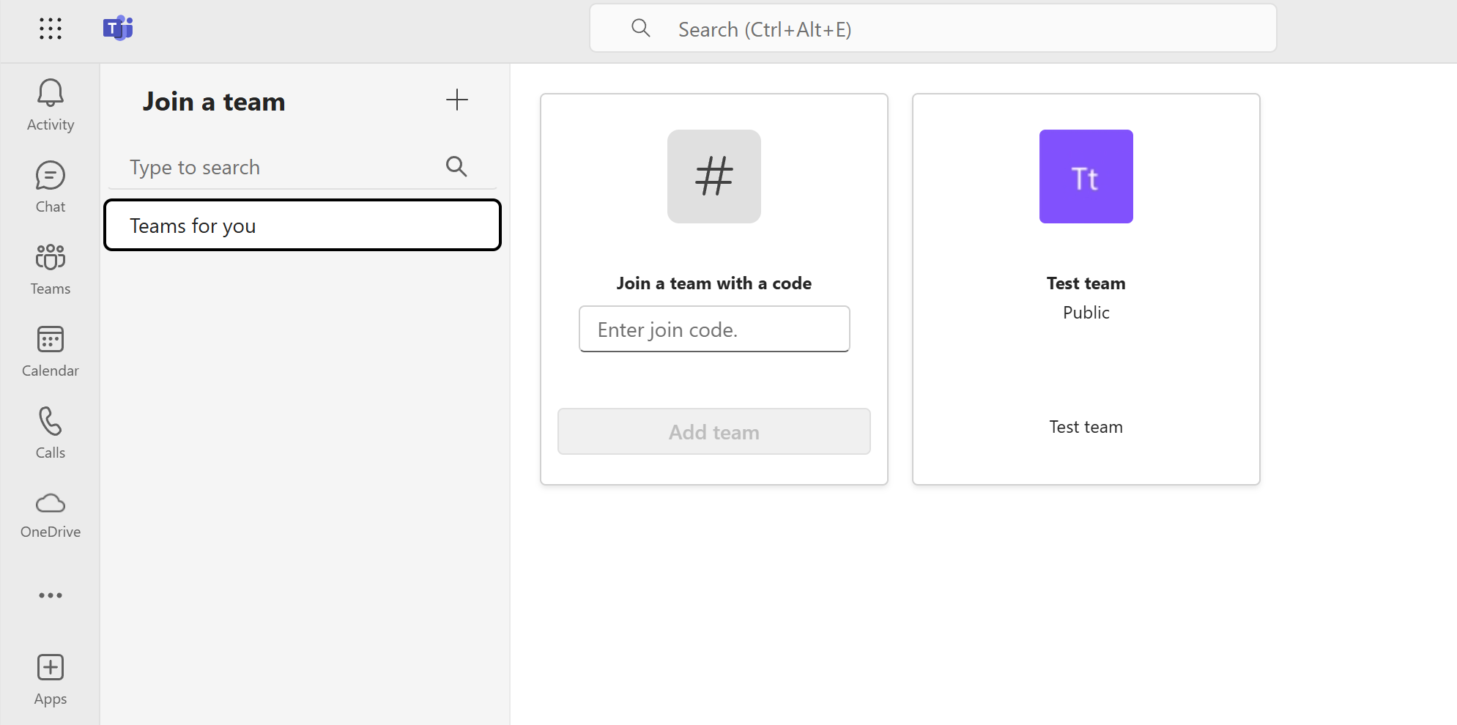This screenshot has width=1457, height=725.
Task: Open the Apps store
Action: point(51,680)
